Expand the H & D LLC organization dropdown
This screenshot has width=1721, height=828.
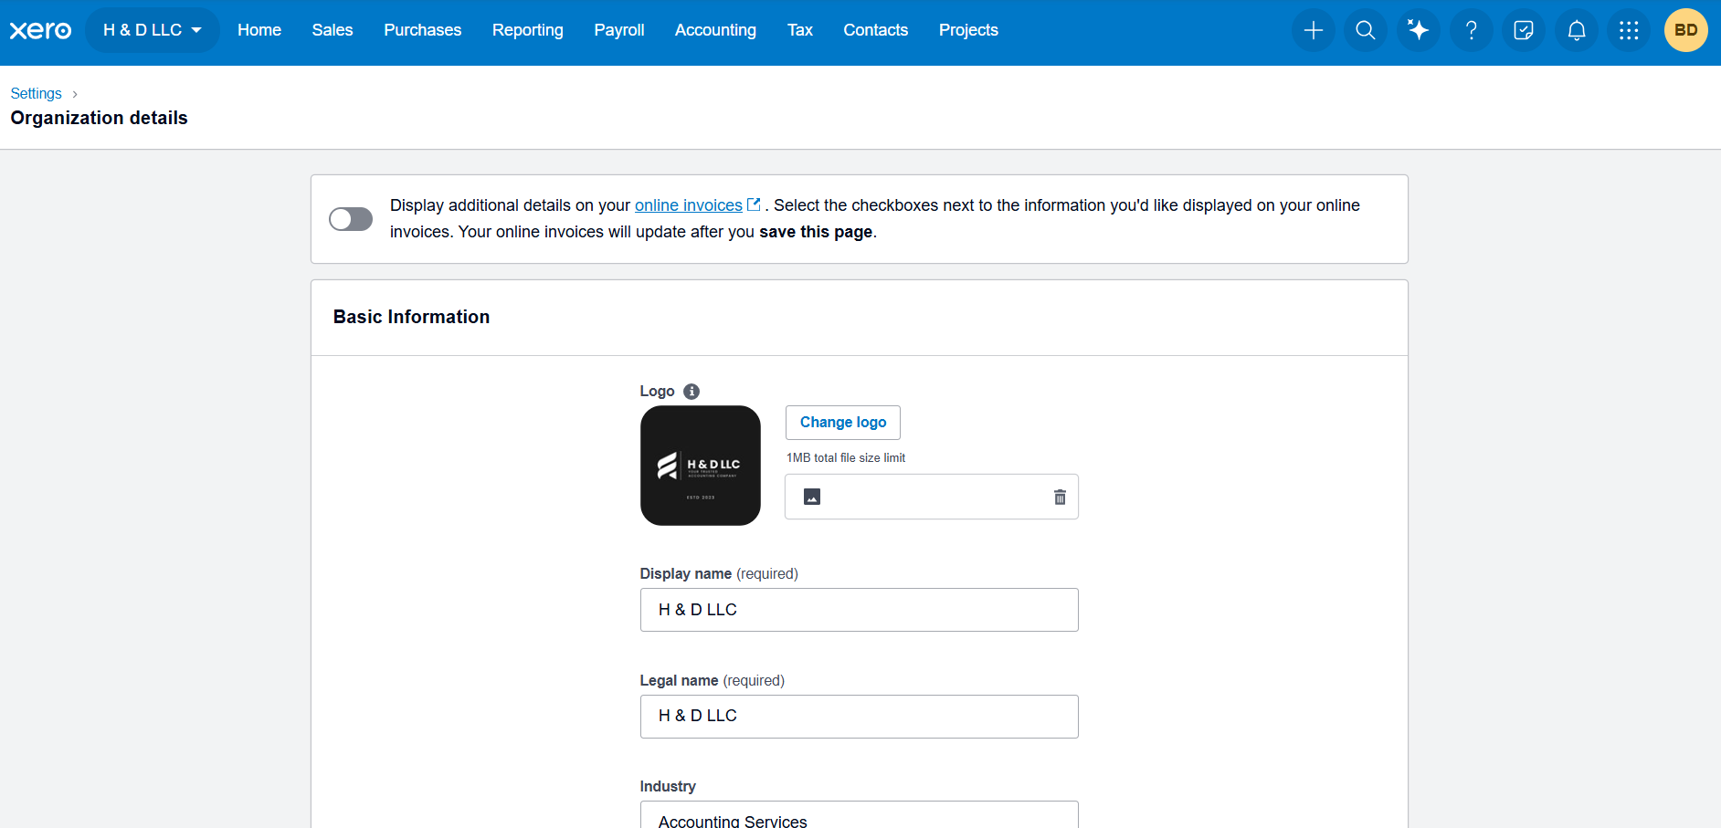153,30
